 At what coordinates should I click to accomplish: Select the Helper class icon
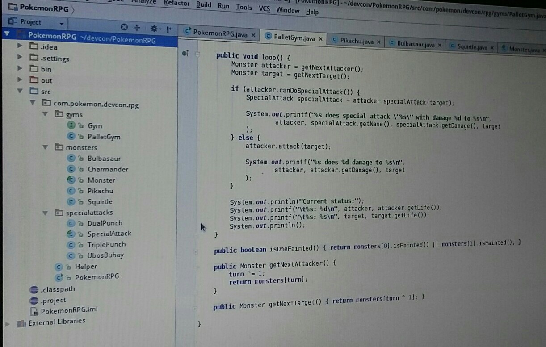coord(58,267)
